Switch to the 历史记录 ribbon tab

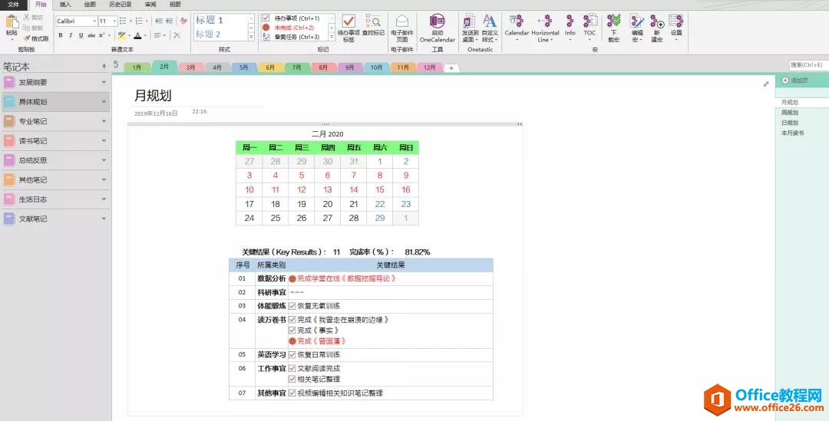[x=120, y=5]
